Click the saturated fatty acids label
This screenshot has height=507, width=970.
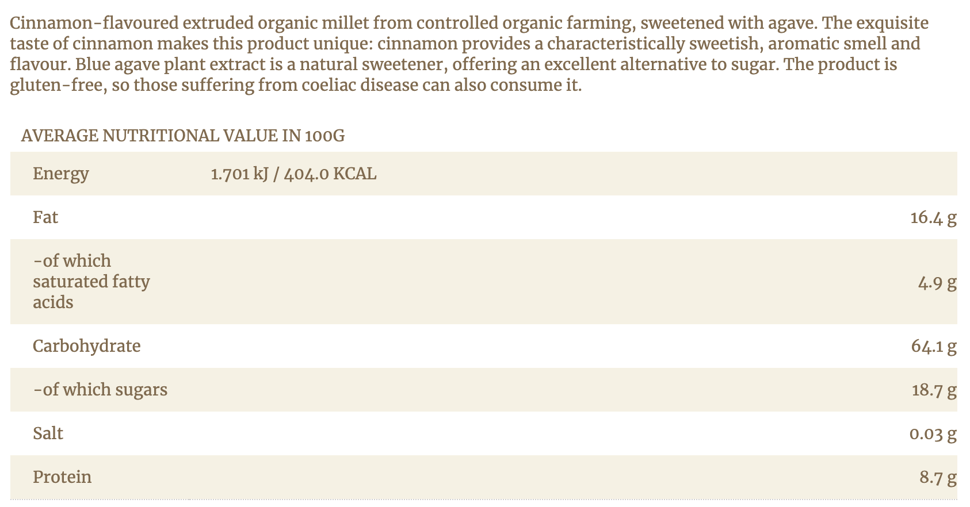pyautogui.click(x=91, y=282)
